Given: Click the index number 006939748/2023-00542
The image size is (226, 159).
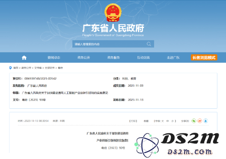Looking at the screenshot, I should pyautogui.click(x=41, y=78).
